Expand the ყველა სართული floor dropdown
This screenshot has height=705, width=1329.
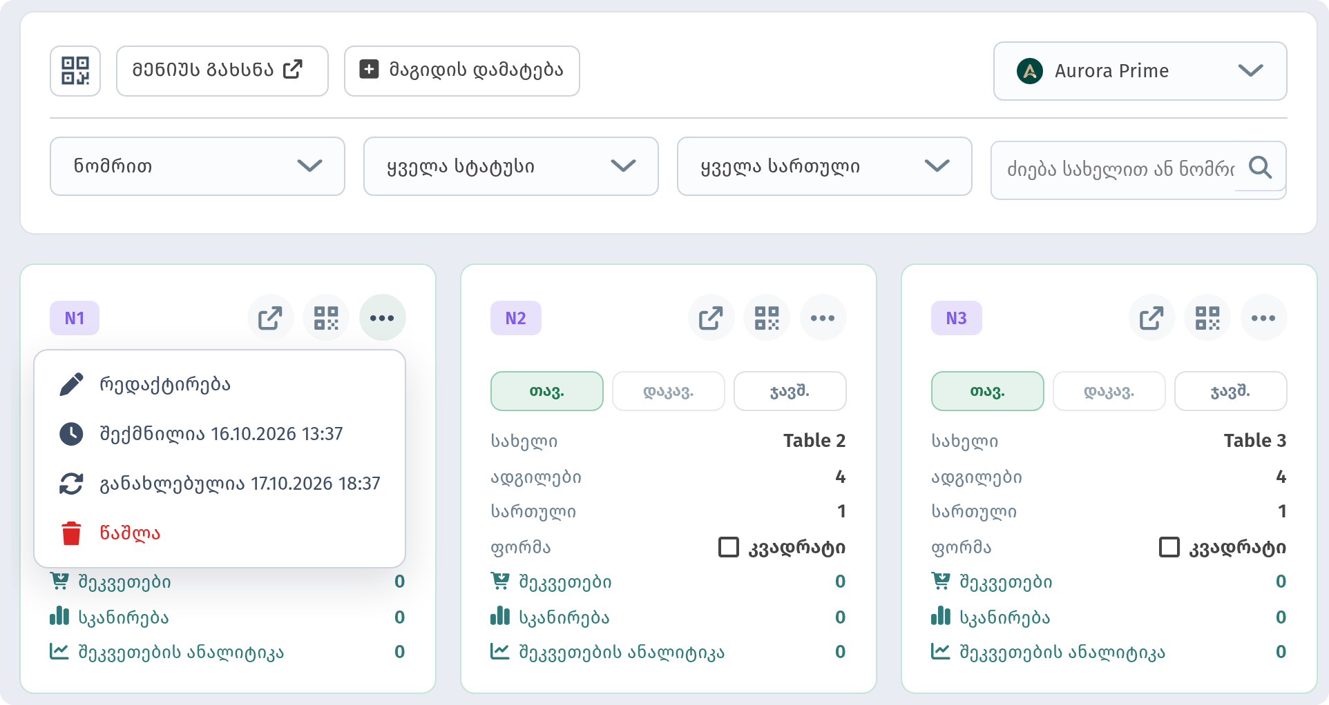(825, 166)
